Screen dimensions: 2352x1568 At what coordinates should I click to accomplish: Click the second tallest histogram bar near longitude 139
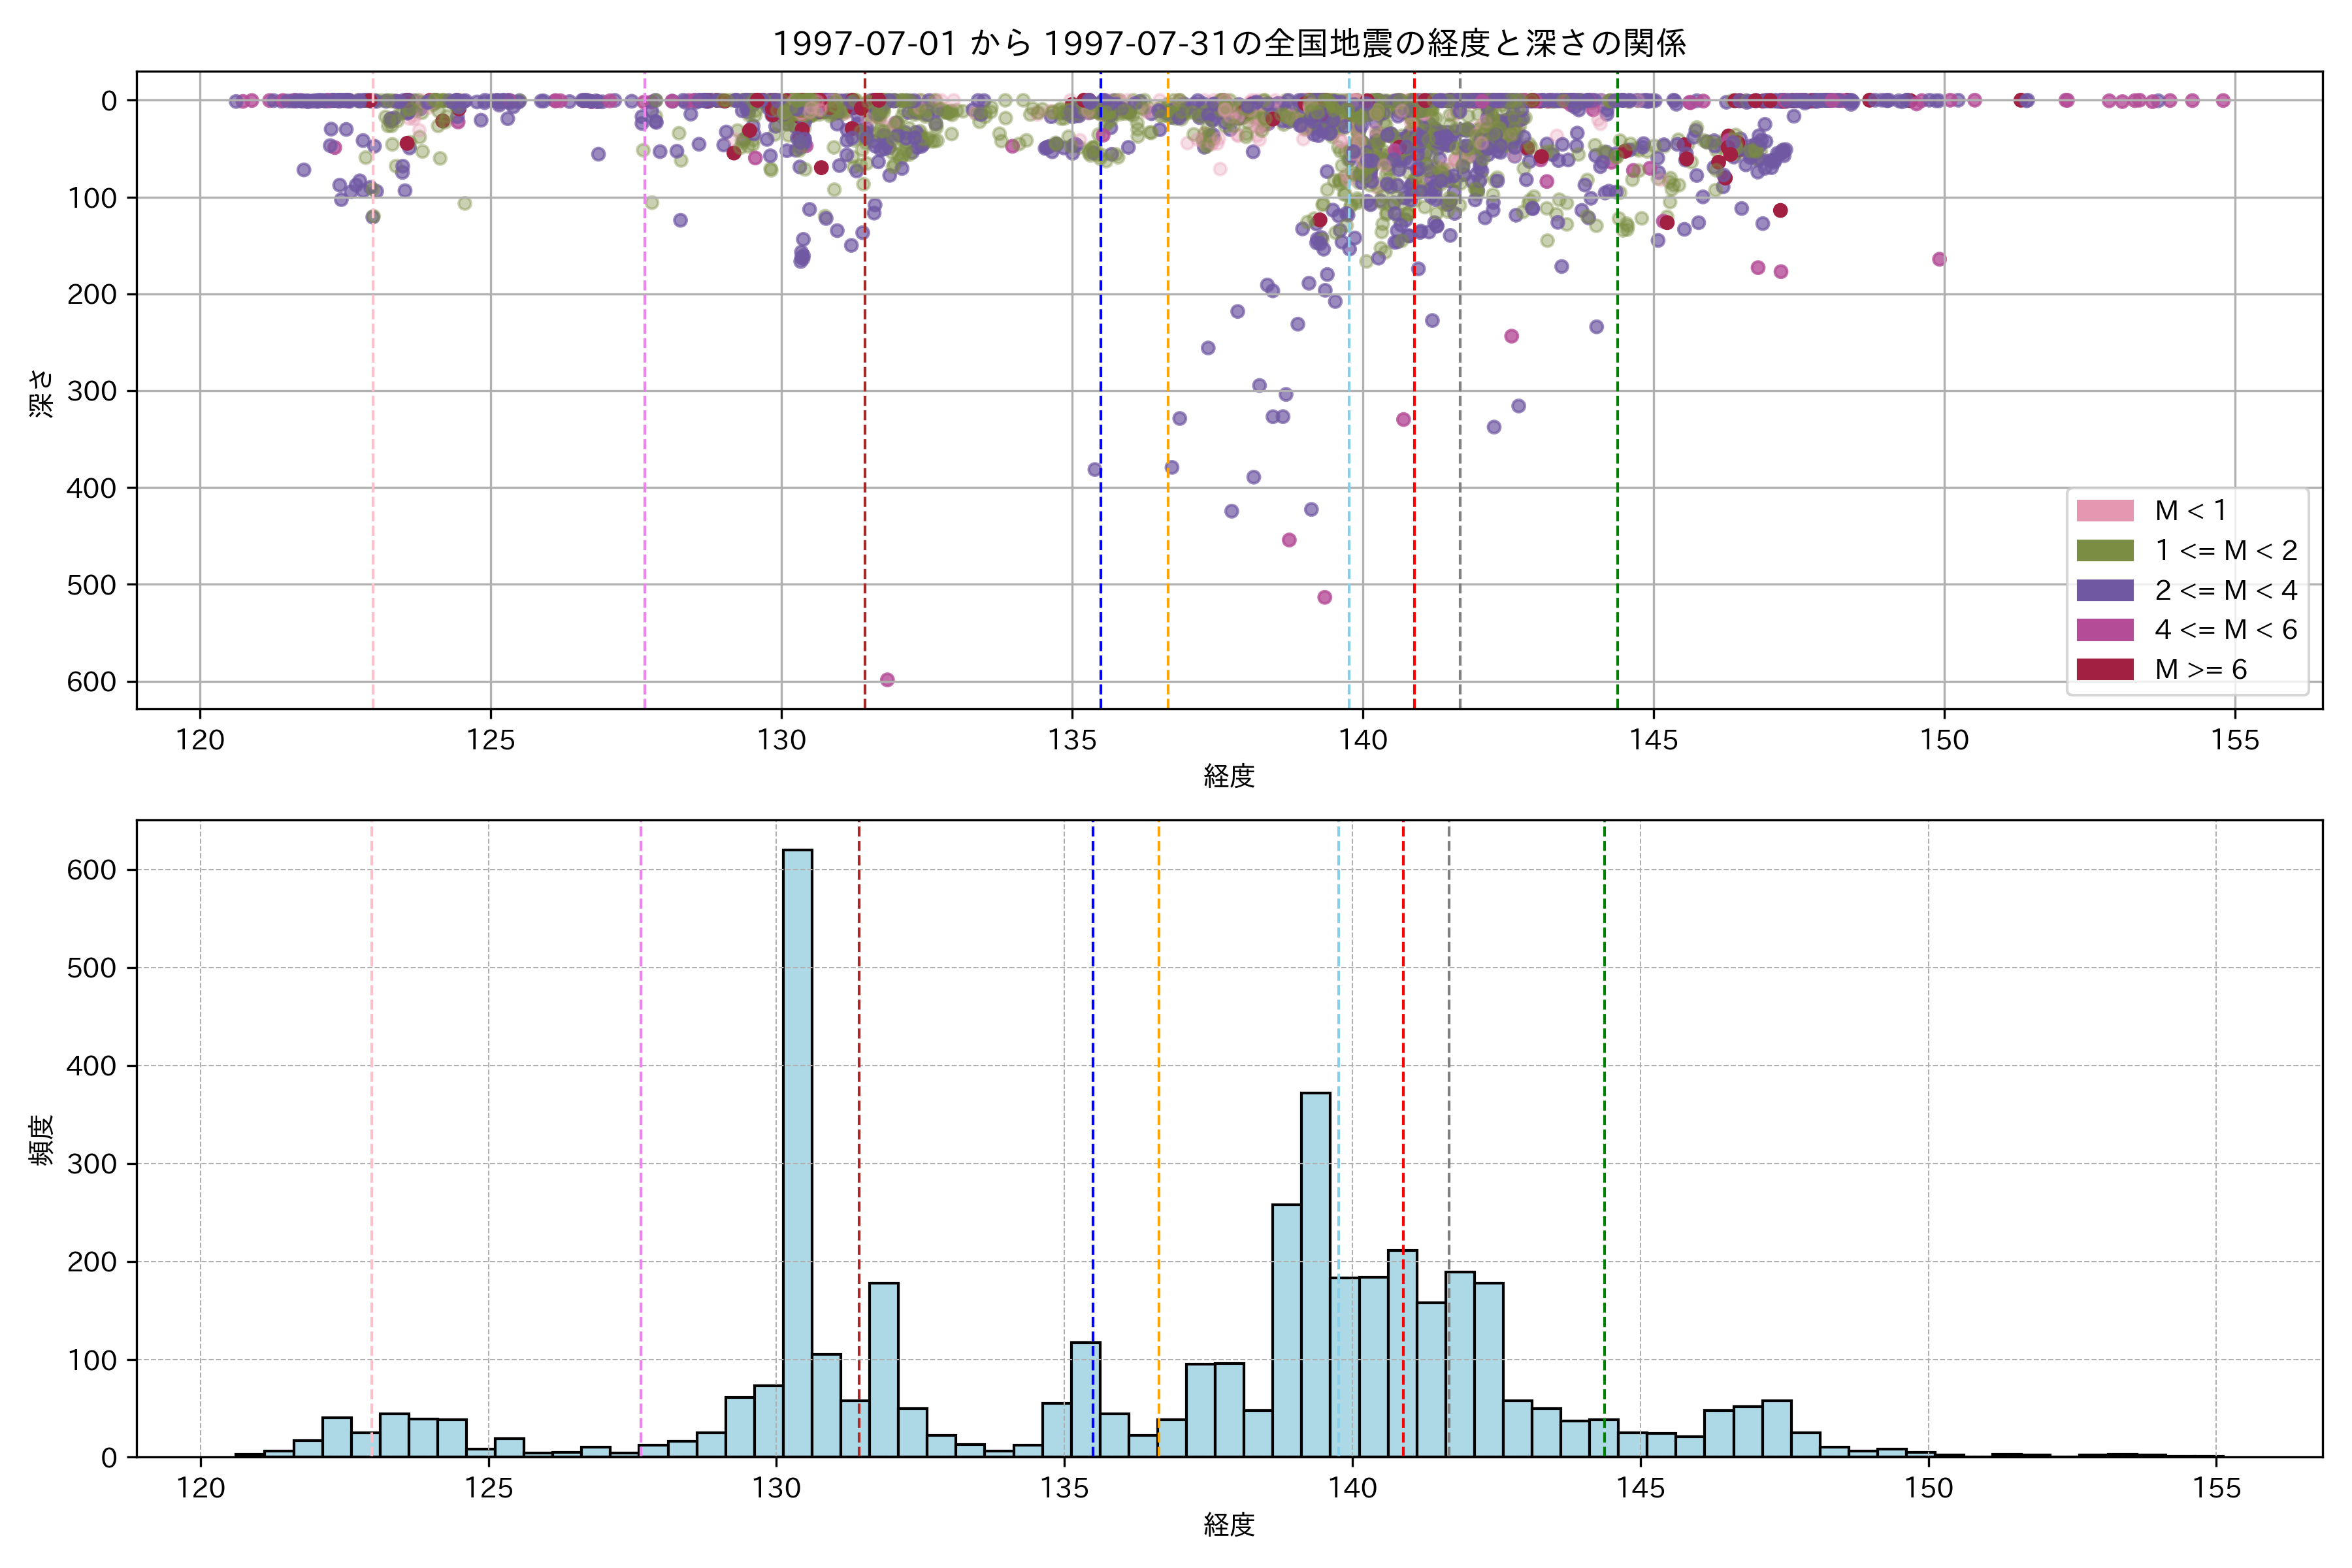(x=1315, y=1275)
